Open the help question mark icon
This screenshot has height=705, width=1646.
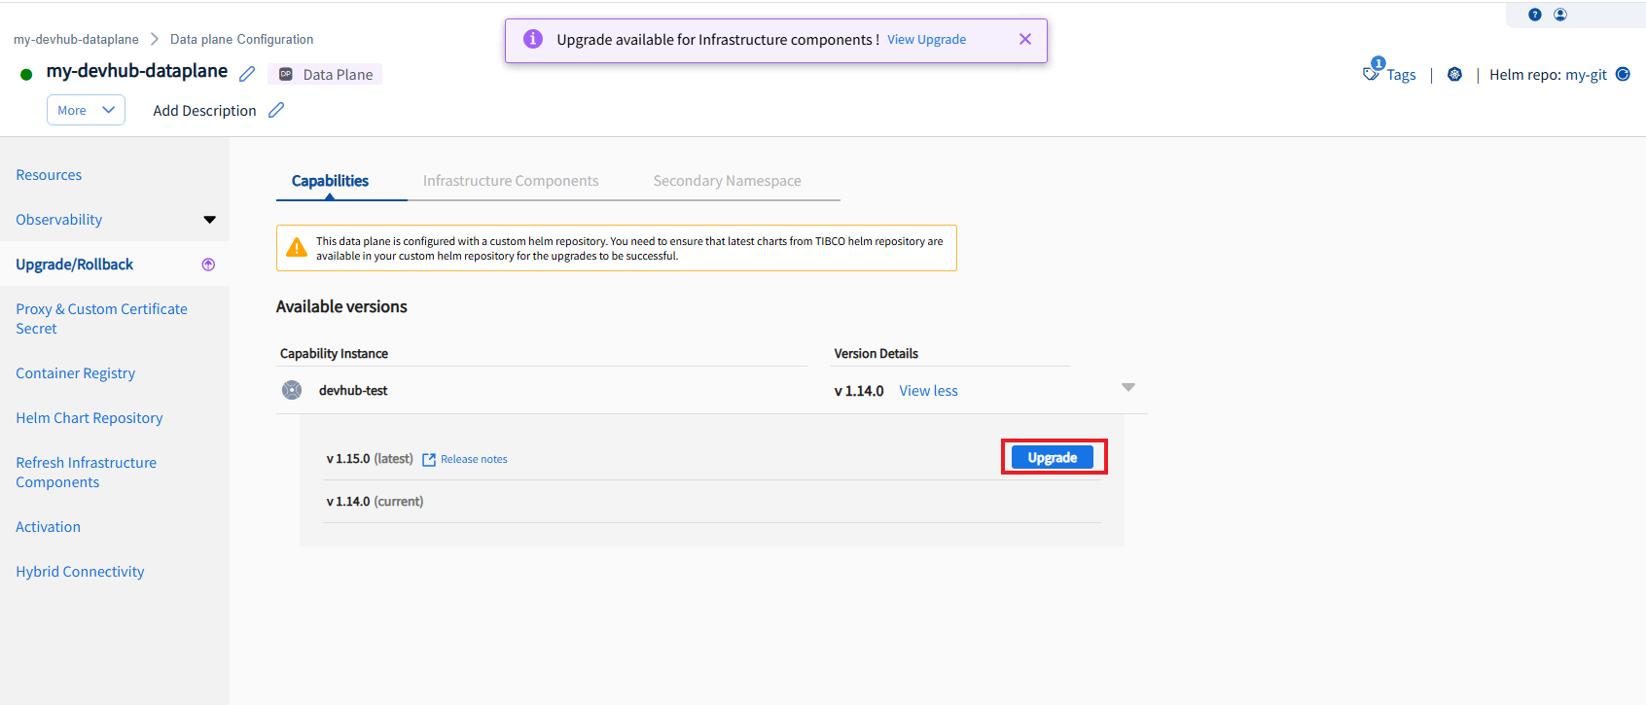pos(1535,15)
